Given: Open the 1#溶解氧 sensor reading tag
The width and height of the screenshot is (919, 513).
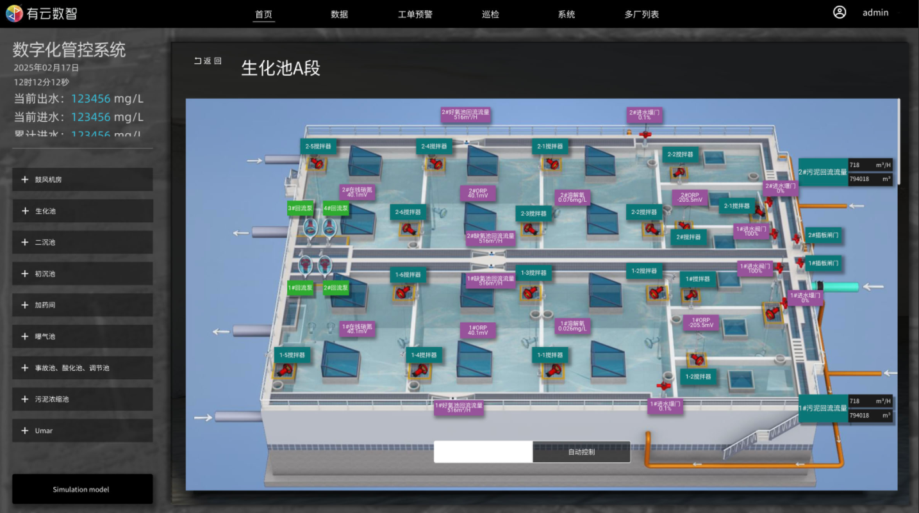Looking at the screenshot, I should tap(572, 326).
